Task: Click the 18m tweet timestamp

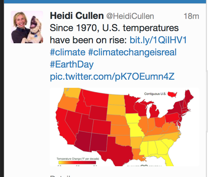Action: pyautogui.click(x=191, y=16)
